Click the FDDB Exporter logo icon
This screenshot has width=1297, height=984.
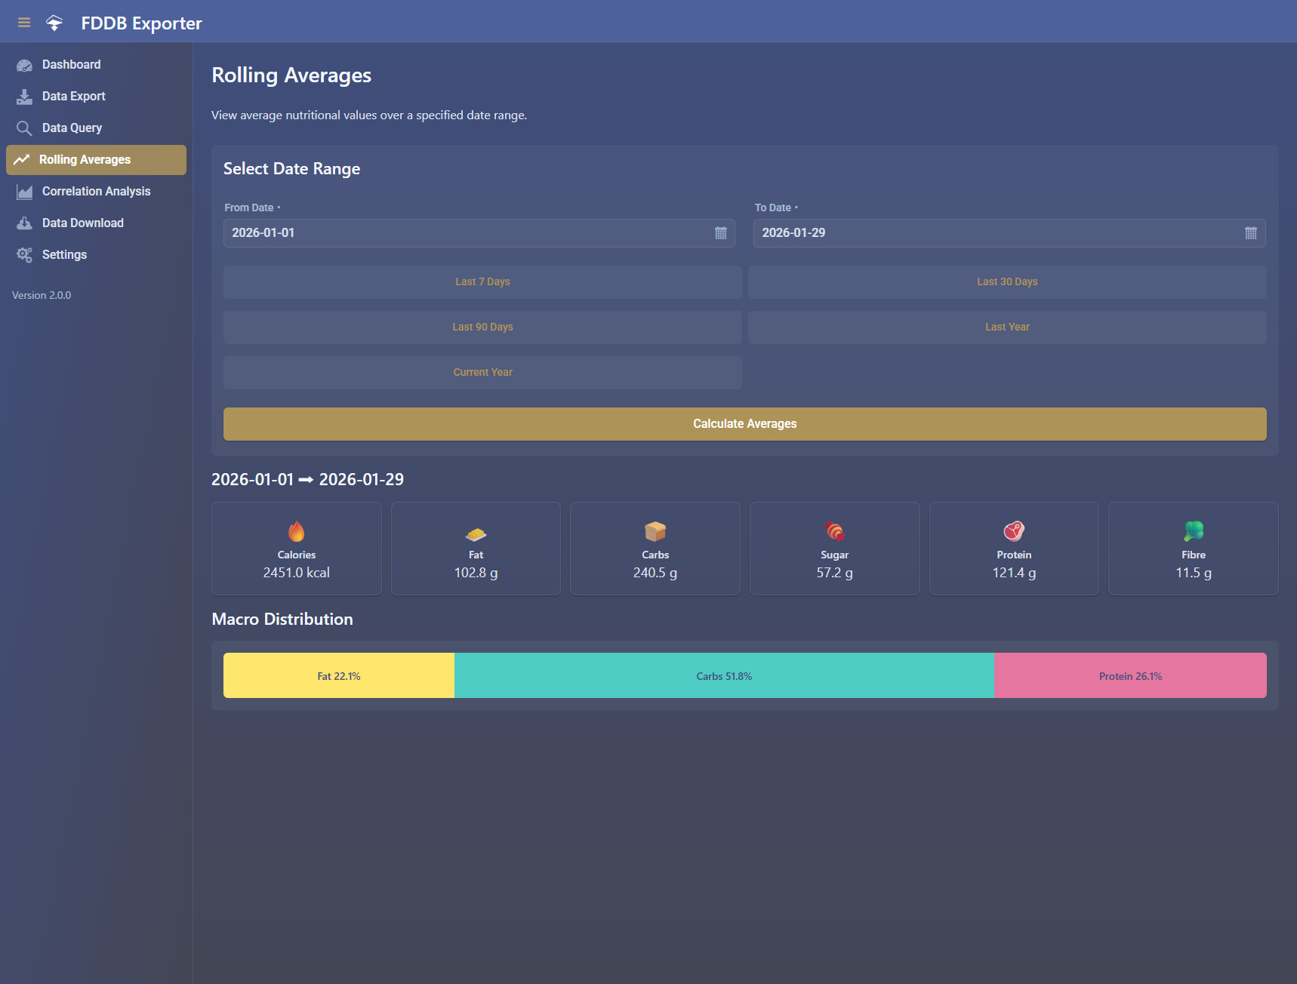tap(54, 23)
